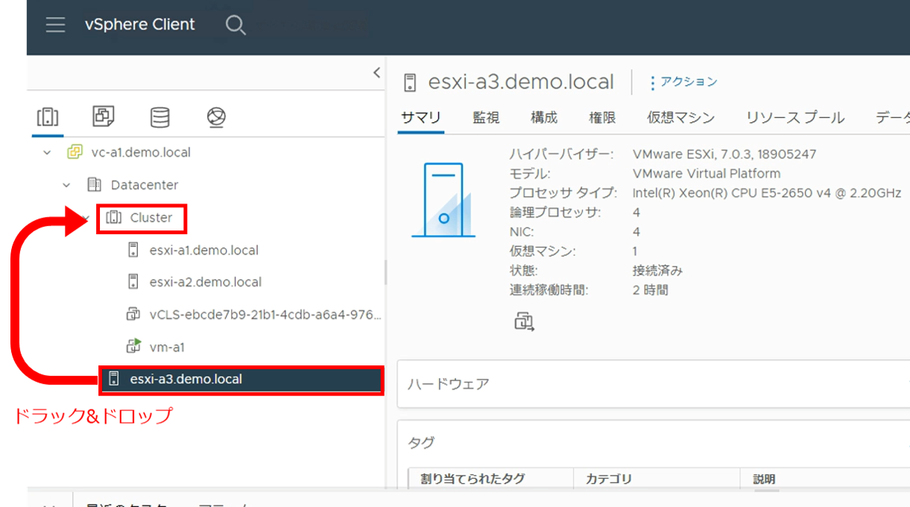This screenshot has height=507, width=910.
Task: Click the カテゴリ column header
Action: coord(610,479)
